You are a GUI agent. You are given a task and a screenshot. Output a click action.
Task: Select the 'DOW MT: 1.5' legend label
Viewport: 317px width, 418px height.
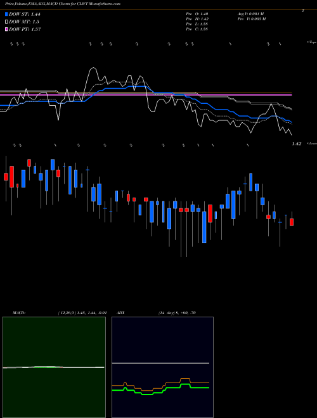[24, 22]
